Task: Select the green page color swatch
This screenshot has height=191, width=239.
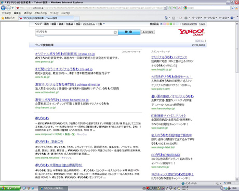Action: pos(171,24)
